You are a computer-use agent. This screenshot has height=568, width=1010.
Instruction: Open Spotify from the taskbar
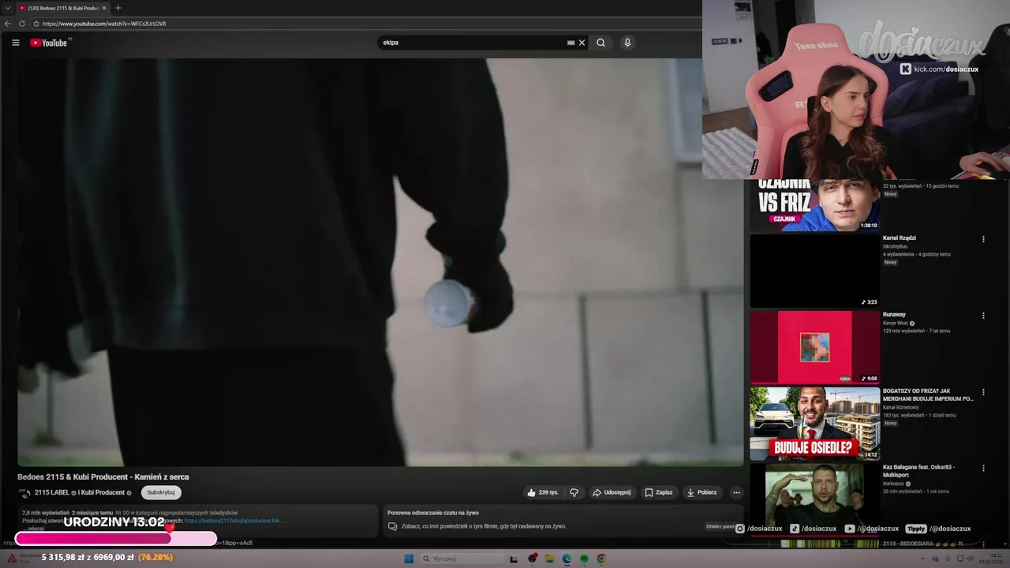tap(584, 559)
